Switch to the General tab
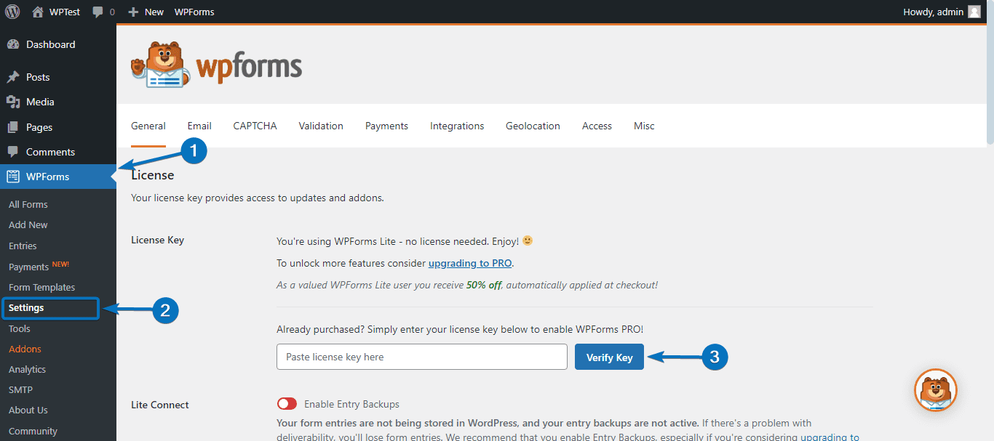The image size is (994, 441). (148, 126)
